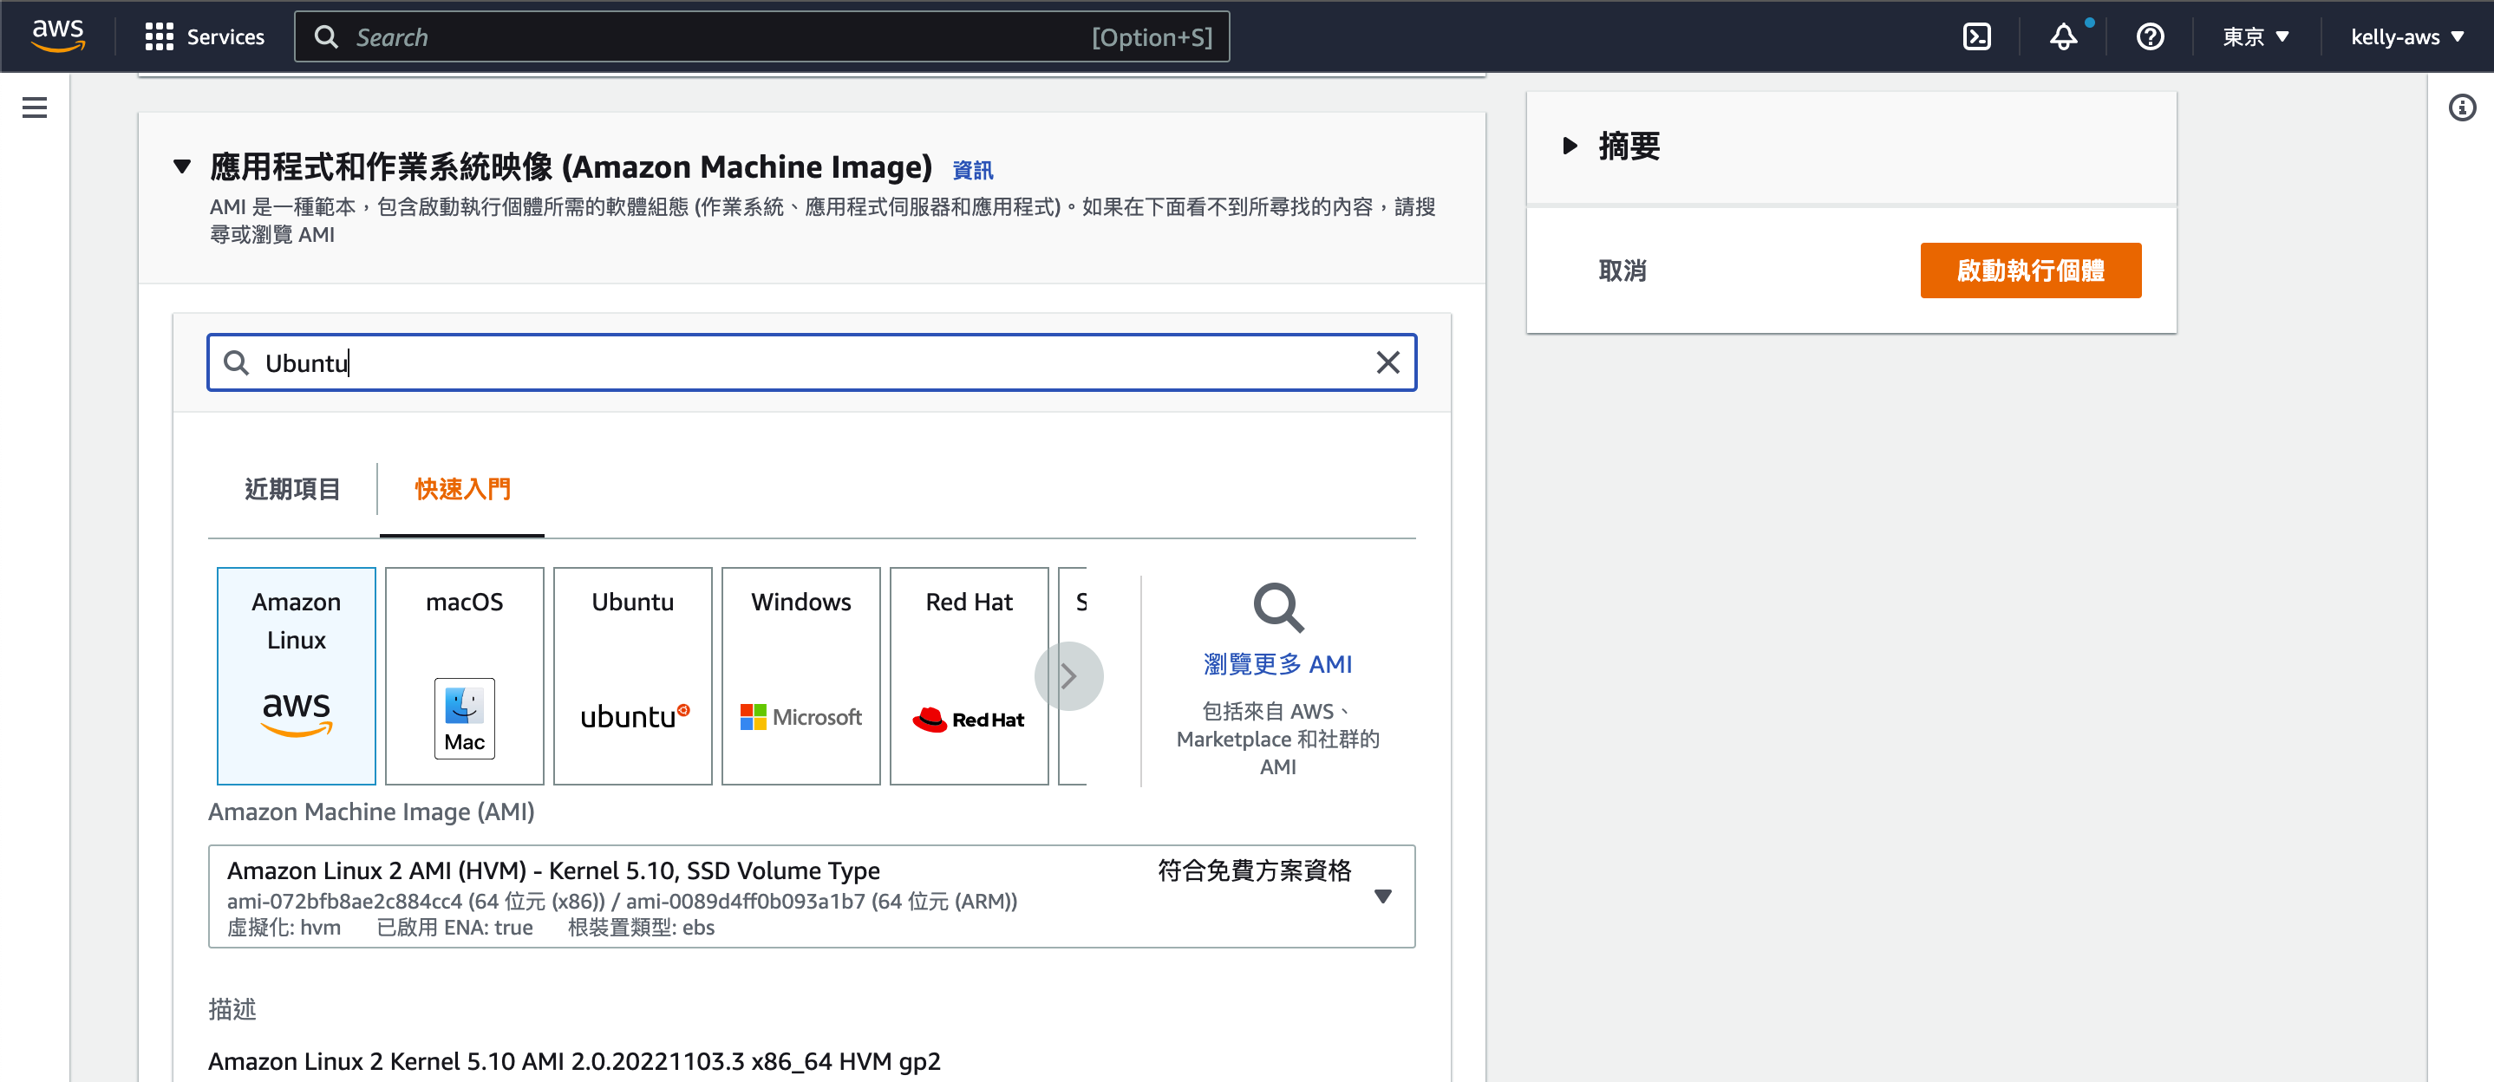The height and width of the screenshot is (1082, 2494).
Task: Choose the Ubuntu quick start tile
Action: click(632, 675)
